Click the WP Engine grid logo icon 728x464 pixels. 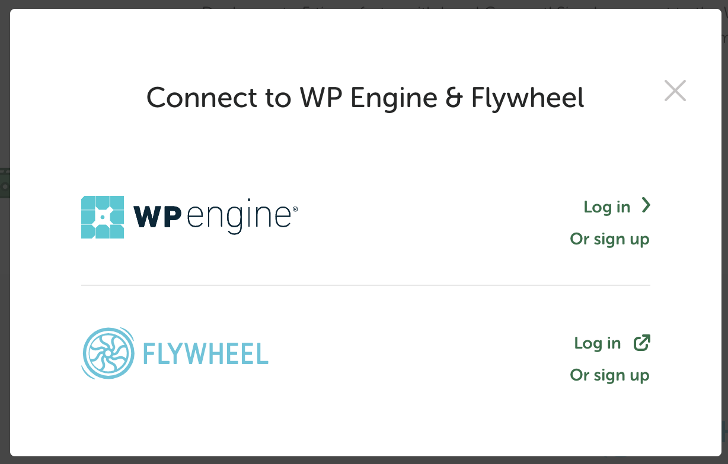(103, 217)
